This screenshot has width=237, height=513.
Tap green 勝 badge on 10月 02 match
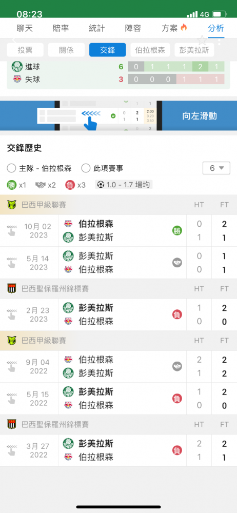click(177, 231)
